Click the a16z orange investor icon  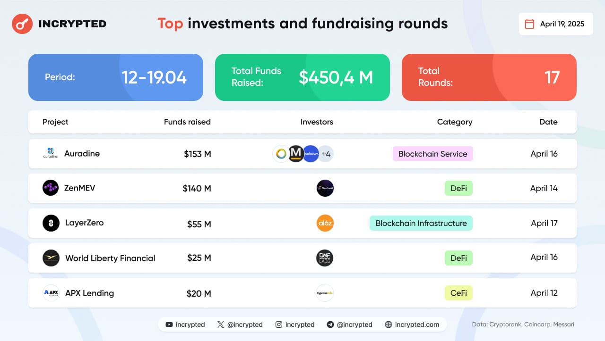[x=325, y=223]
